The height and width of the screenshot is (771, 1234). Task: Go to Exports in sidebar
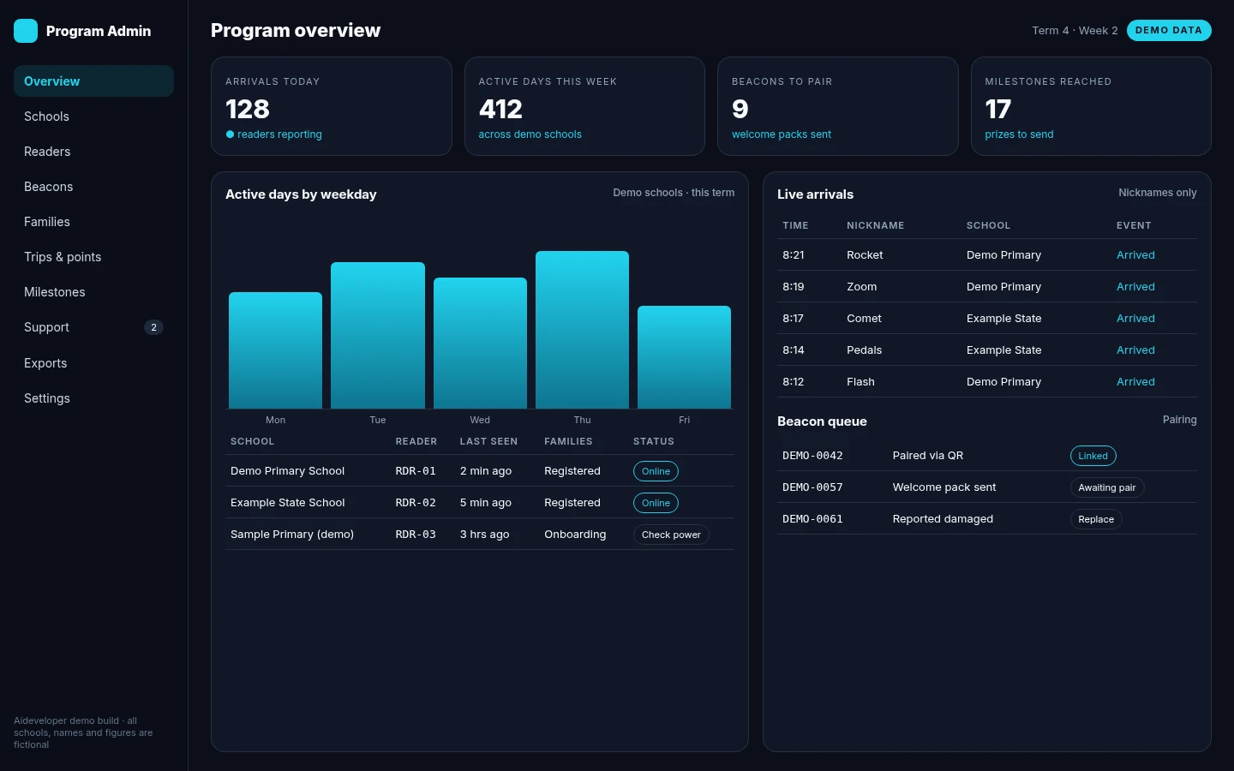93,363
